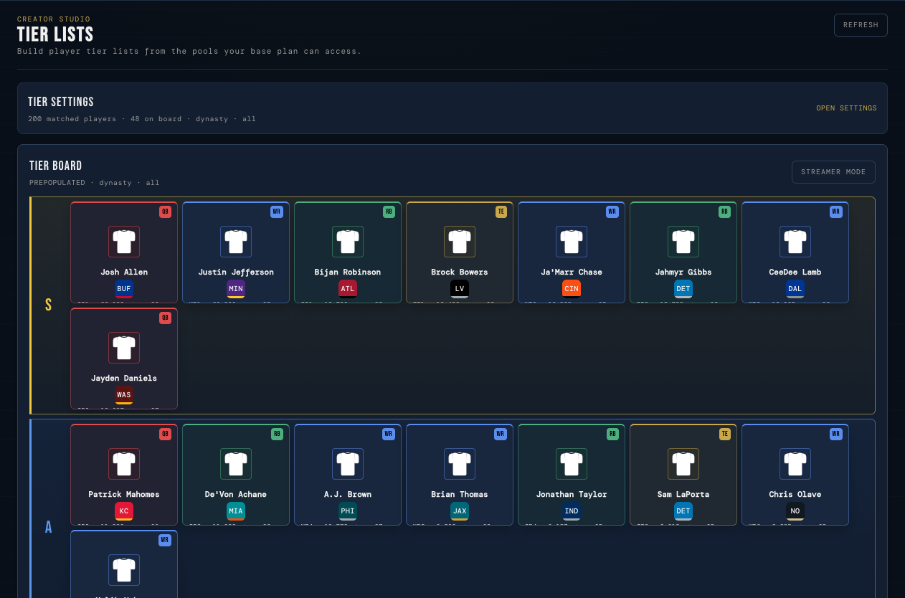Click Justin Jefferson's jersey icon

coord(236,242)
